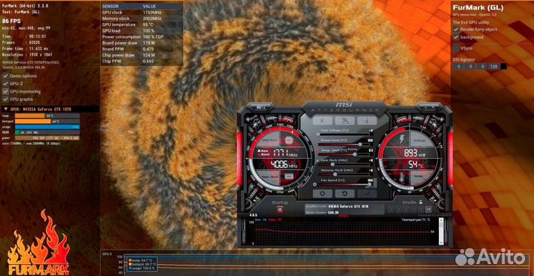Open the black OSI bgcolor color swatch

(x=504, y=67)
